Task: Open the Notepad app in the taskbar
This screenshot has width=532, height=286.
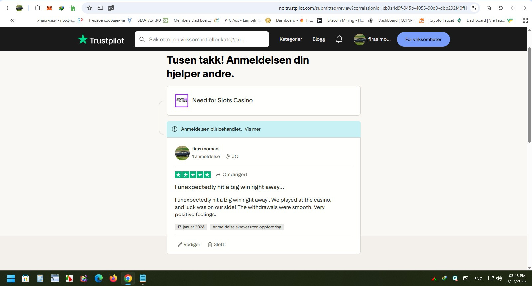Action: pyautogui.click(x=143, y=278)
